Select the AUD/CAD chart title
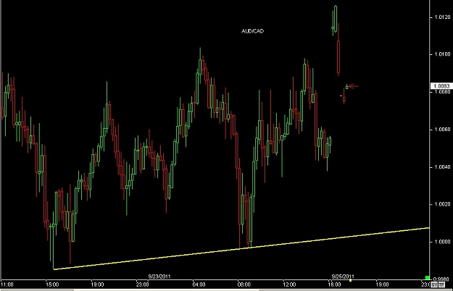The image size is (453, 291). coord(252,31)
